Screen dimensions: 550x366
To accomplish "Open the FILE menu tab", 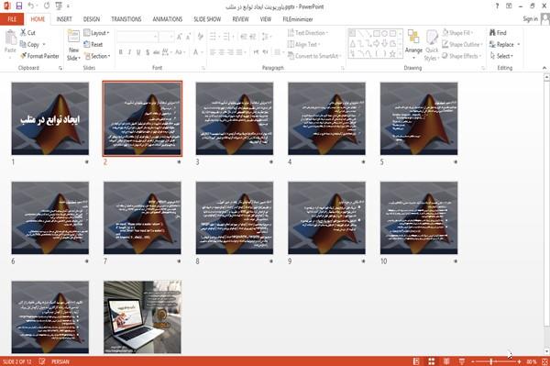I will click(x=12, y=19).
